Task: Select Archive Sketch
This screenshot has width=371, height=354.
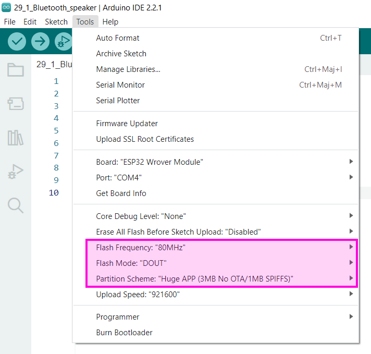Action: [x=216, y=54]
